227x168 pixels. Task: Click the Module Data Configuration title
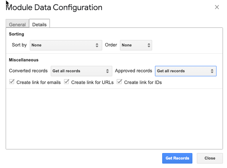54,7
